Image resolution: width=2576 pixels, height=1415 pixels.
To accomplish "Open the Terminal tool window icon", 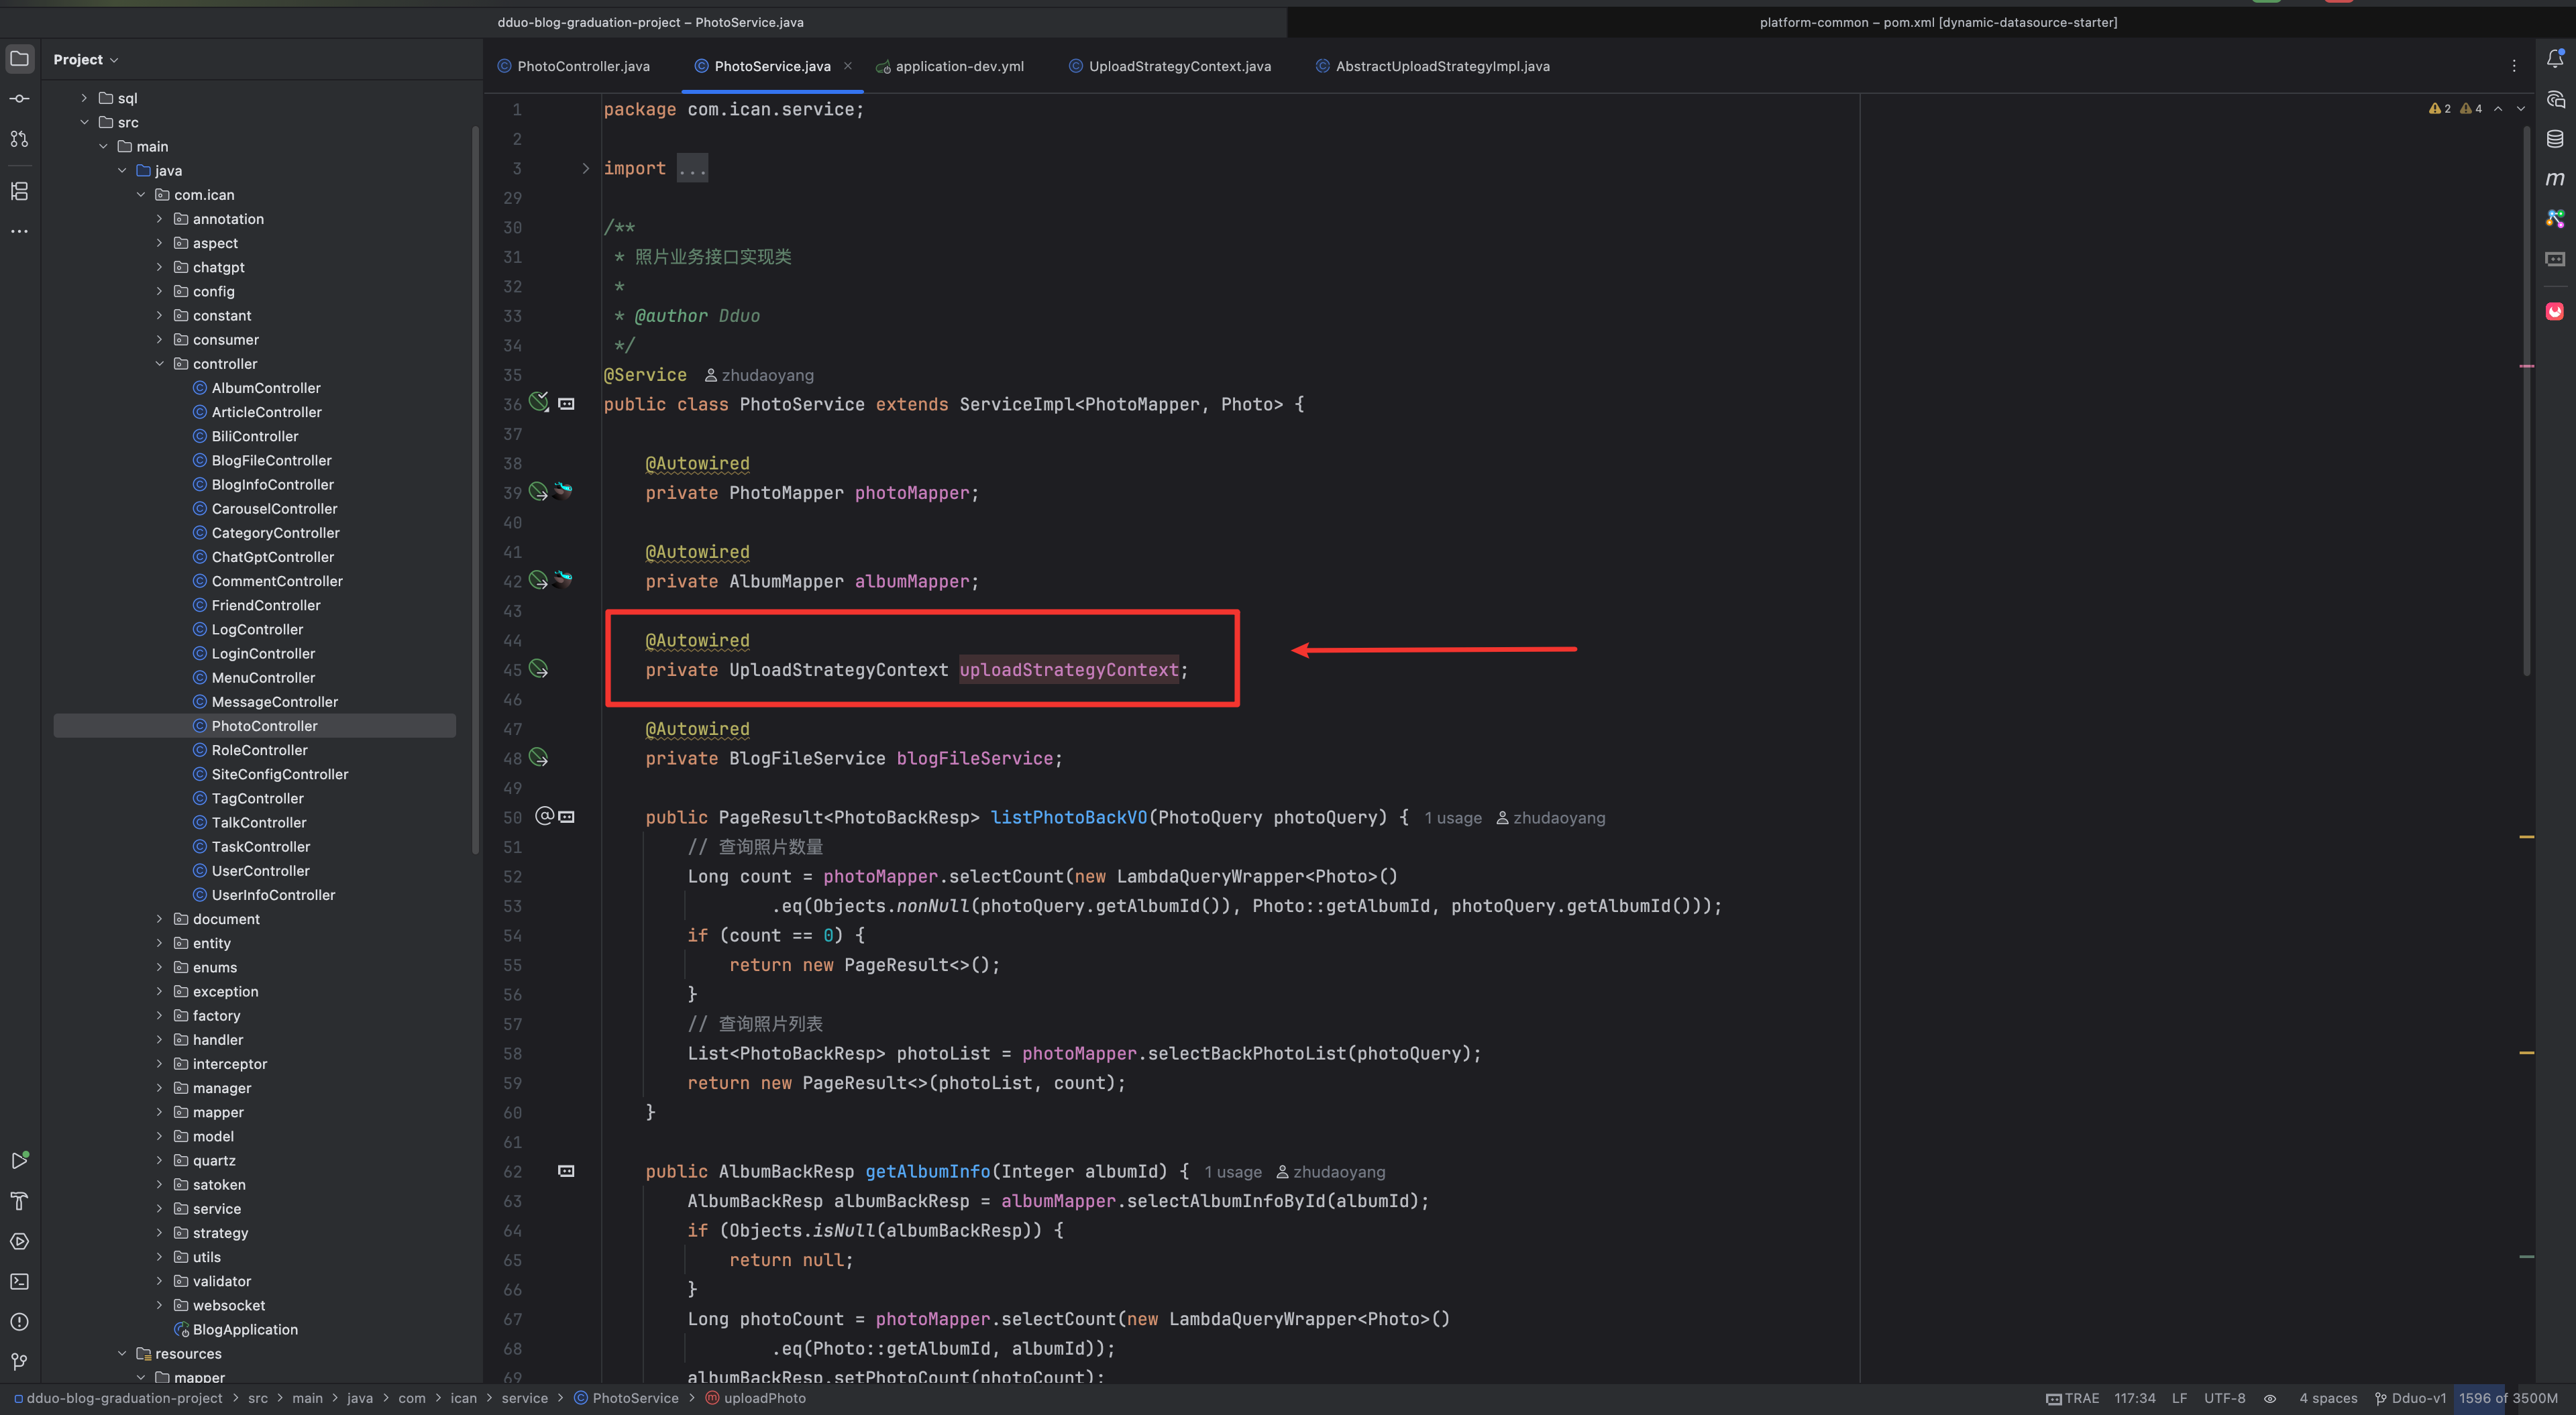I will click(19, 1281).
